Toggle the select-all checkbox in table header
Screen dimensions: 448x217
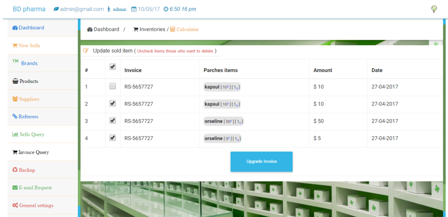tap(113, 67)
